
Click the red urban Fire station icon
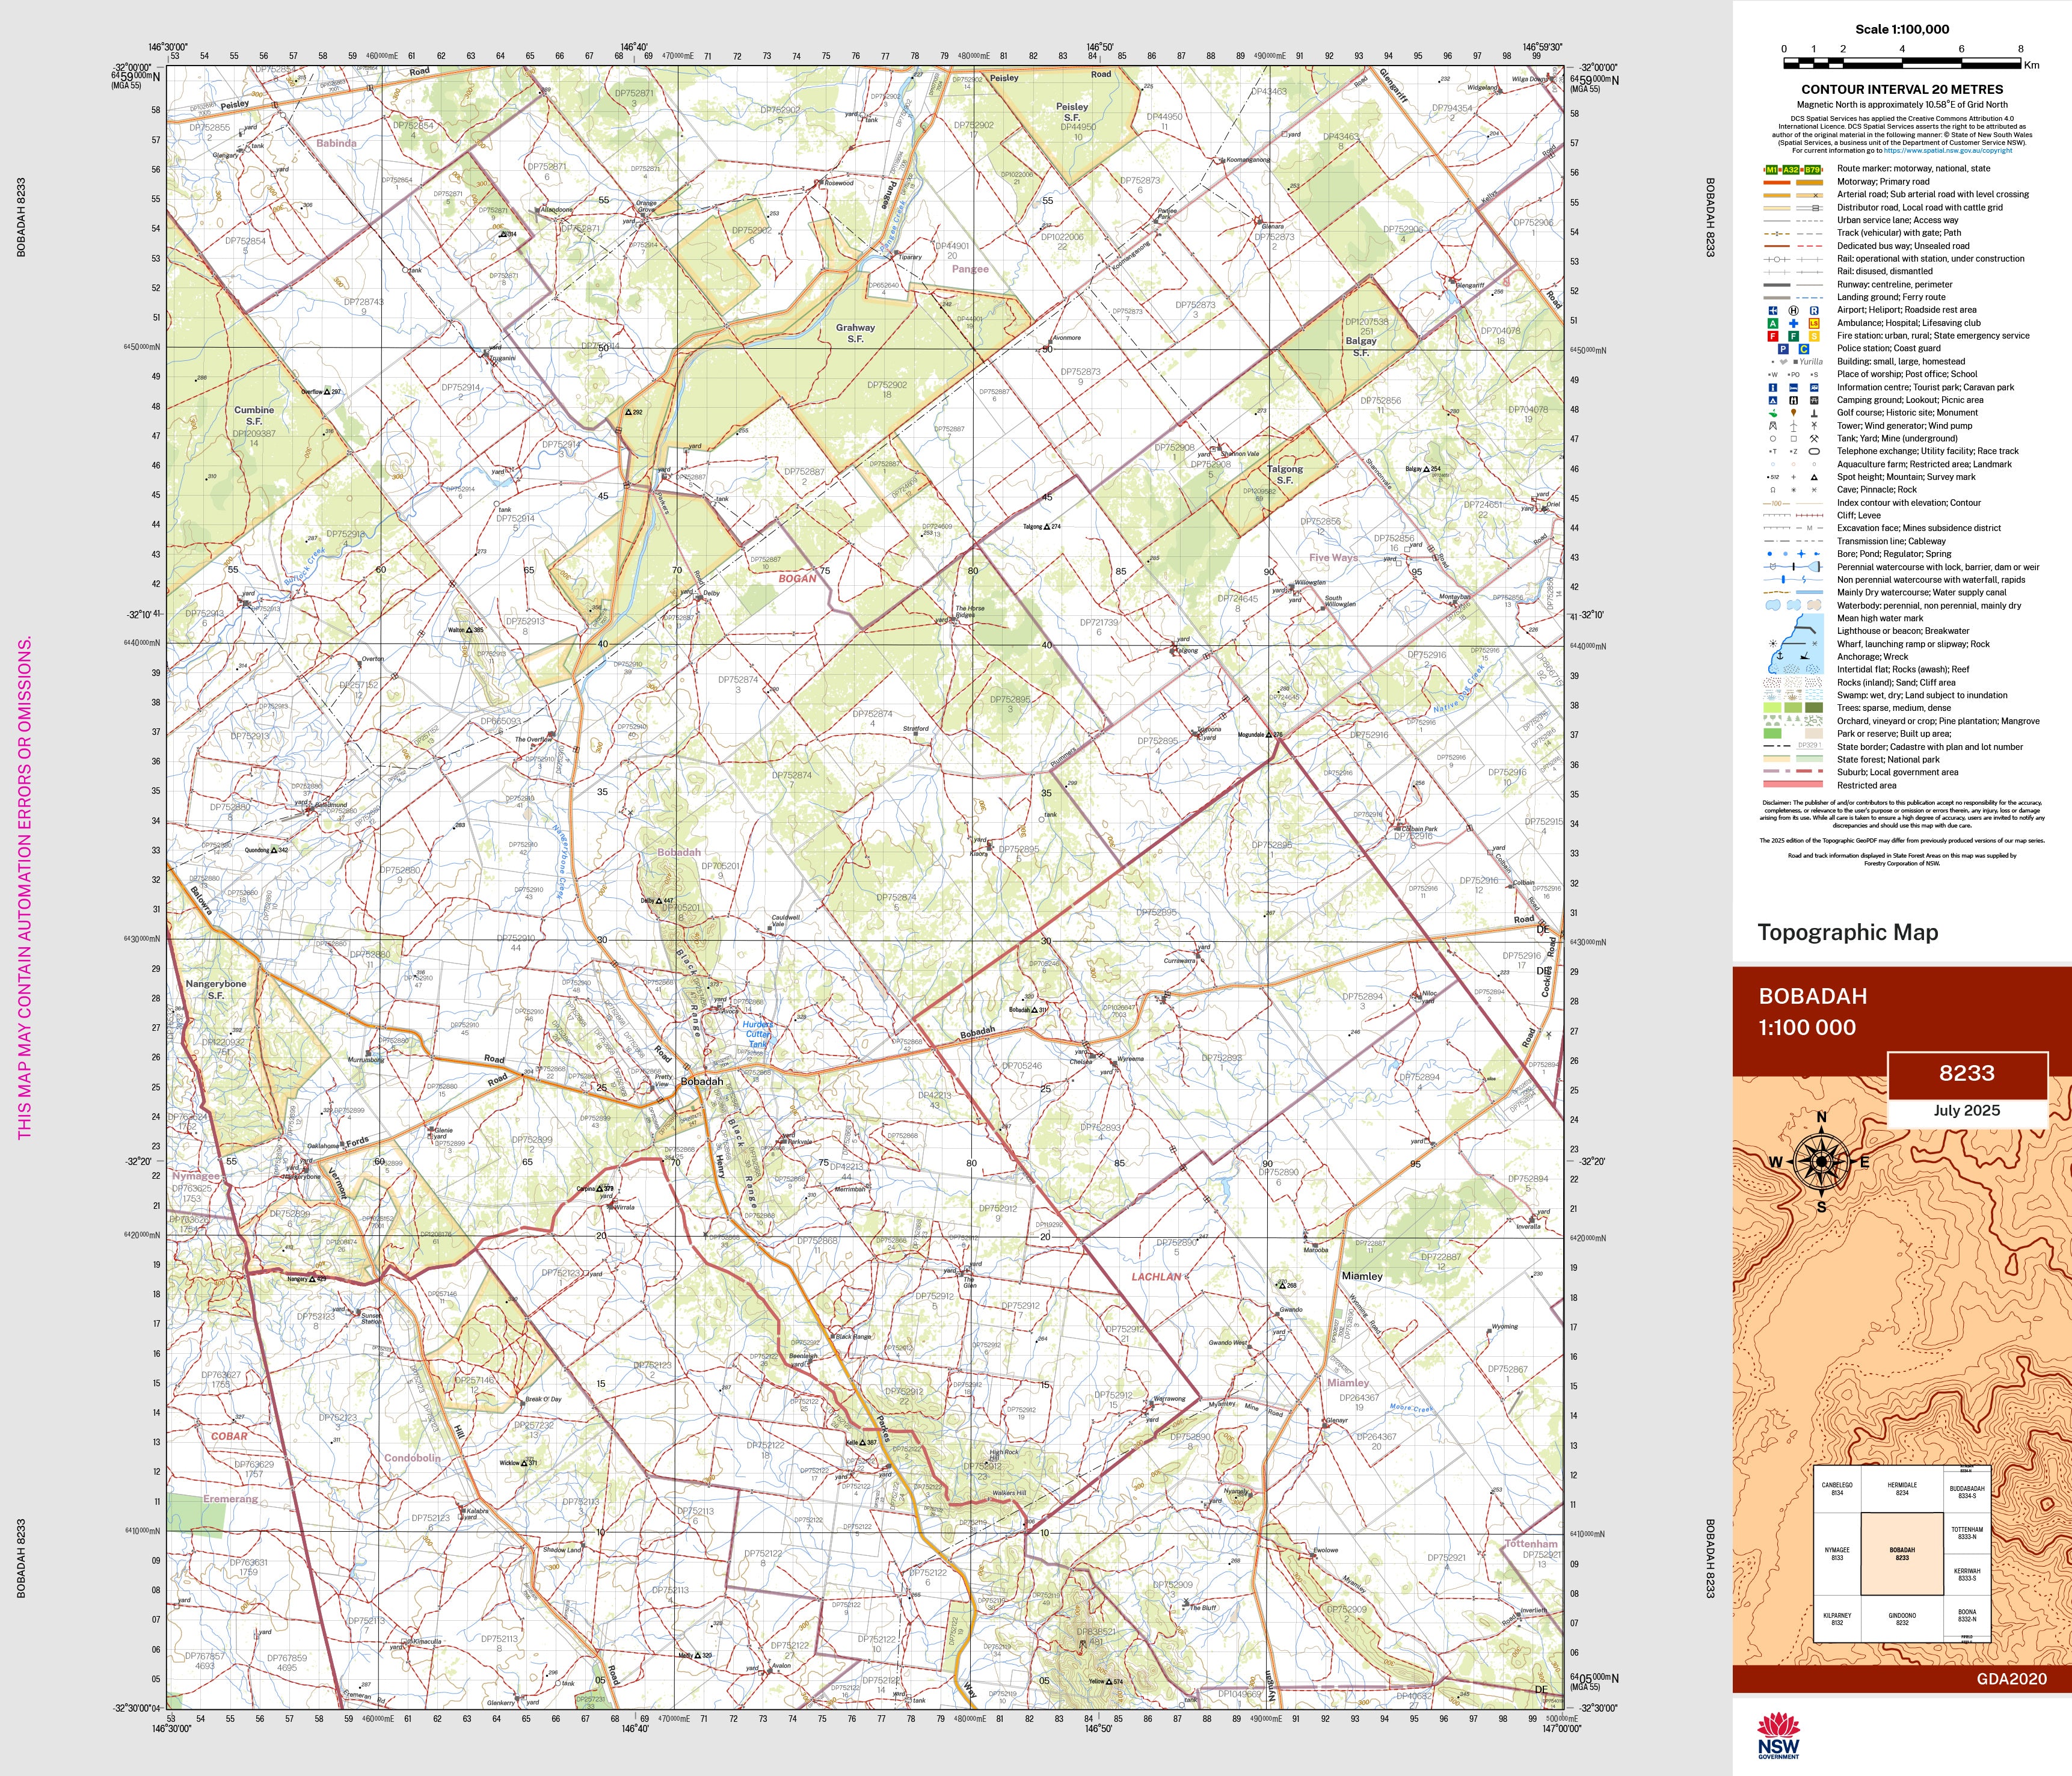pyautogui.click(x=1772, y=337)
